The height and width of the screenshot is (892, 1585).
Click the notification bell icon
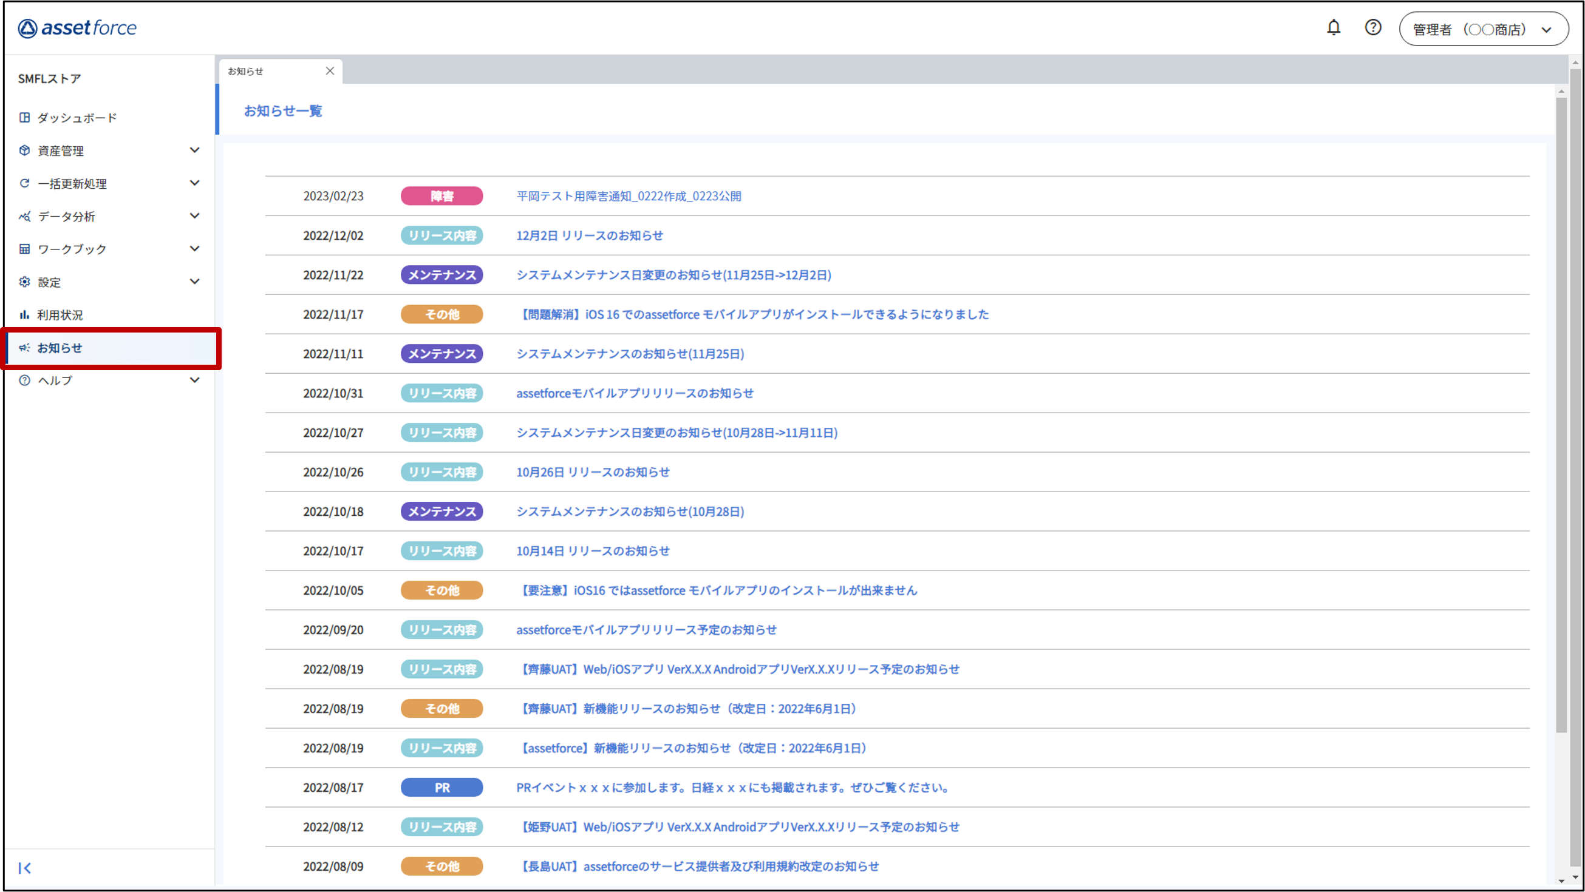click(x=1334, y=28)
